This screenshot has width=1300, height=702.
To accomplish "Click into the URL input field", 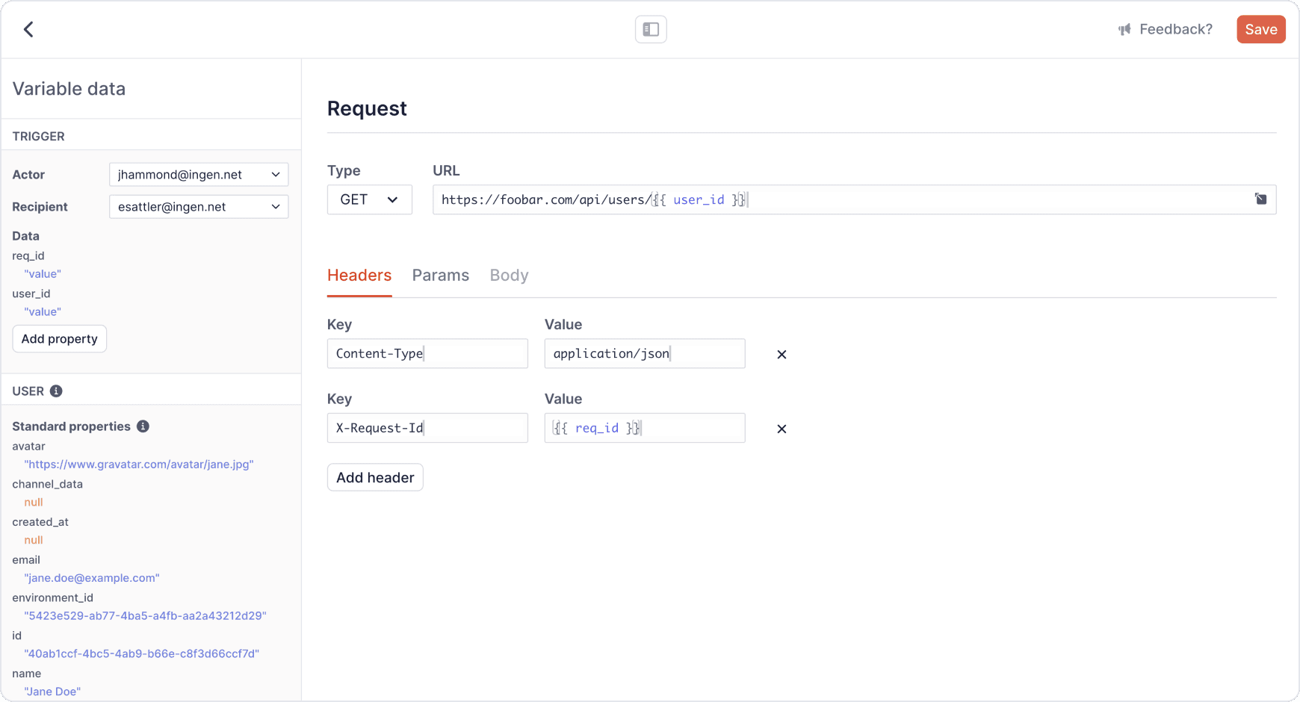I will click(x=971, y=200).
